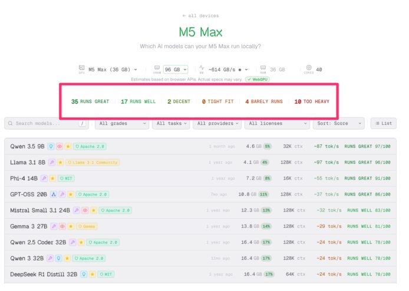
Task: Open the Llama 3.1 8B model name
Action: point(28,163)
